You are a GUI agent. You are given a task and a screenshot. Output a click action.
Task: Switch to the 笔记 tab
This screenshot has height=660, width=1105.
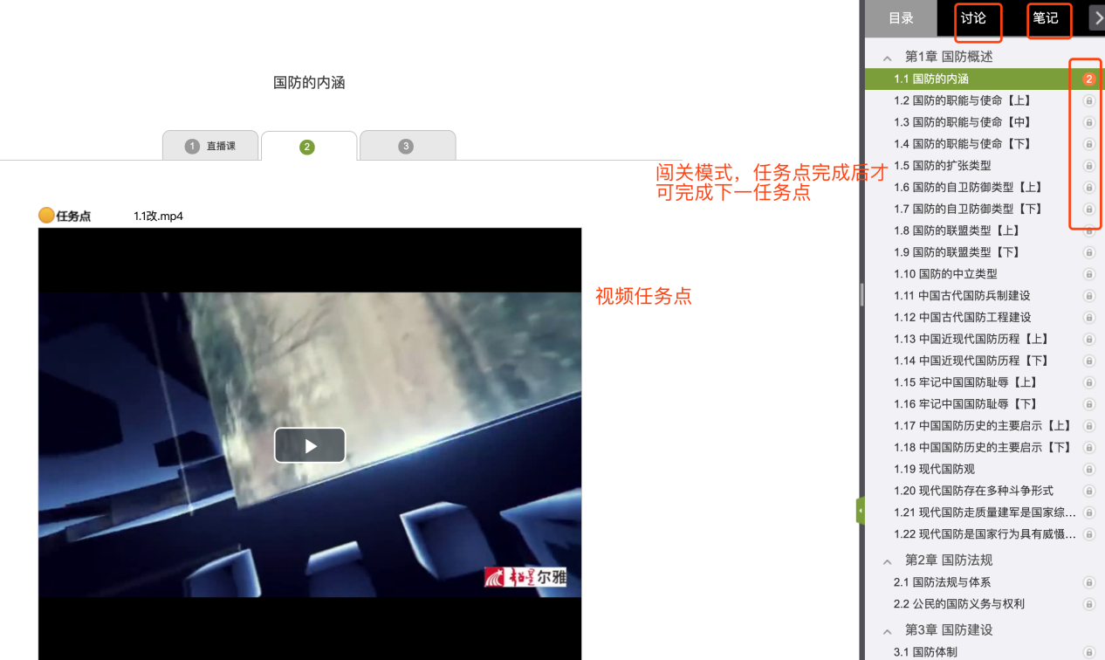point(1045,18)
